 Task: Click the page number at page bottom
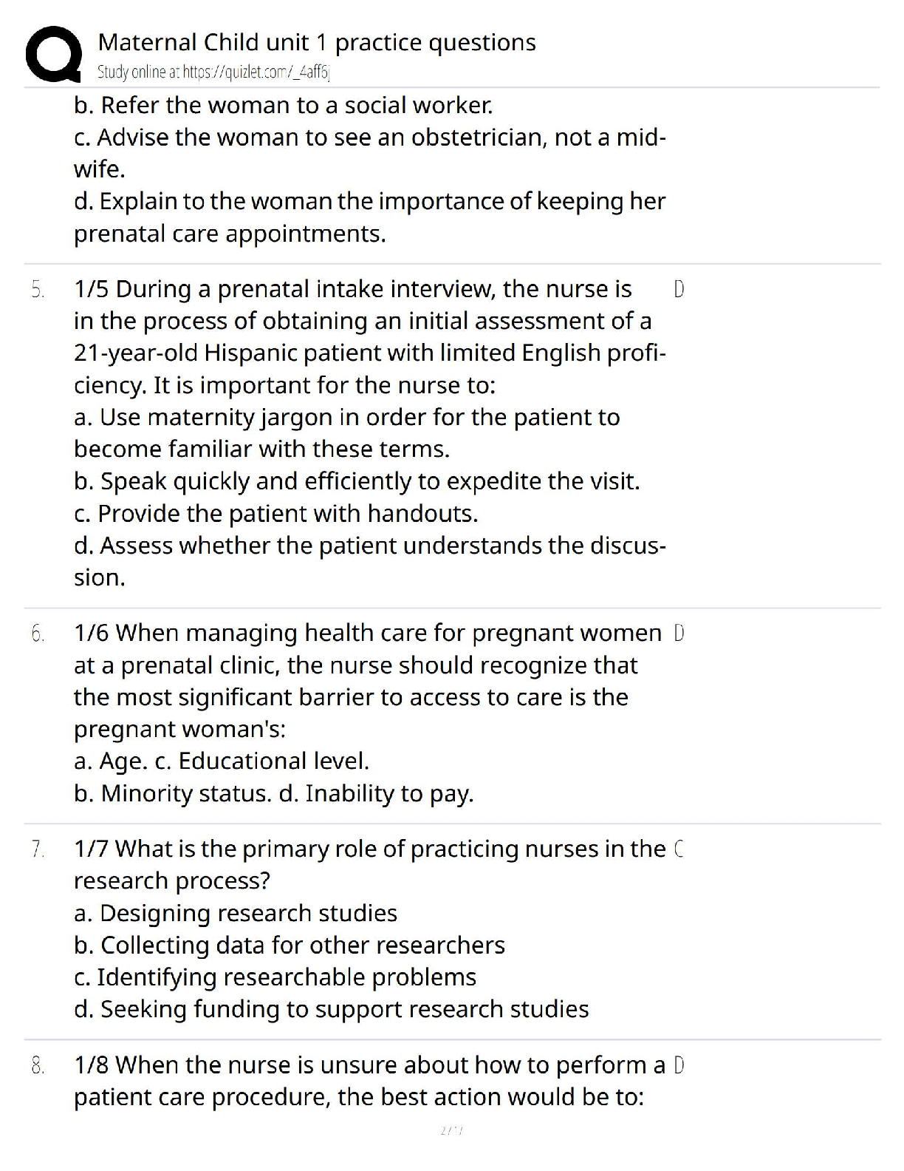[451, 1130]
